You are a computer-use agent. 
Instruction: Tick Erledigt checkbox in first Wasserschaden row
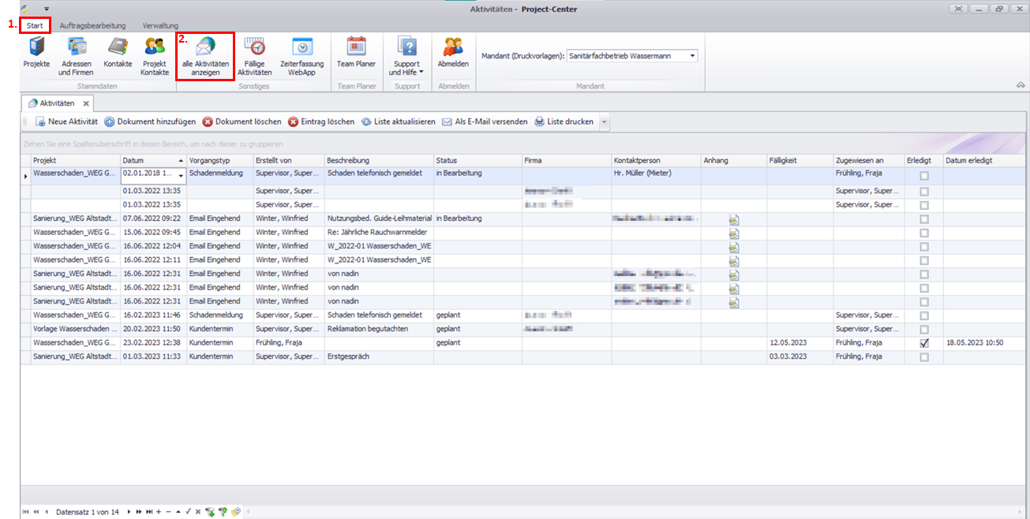pos(924,177)
